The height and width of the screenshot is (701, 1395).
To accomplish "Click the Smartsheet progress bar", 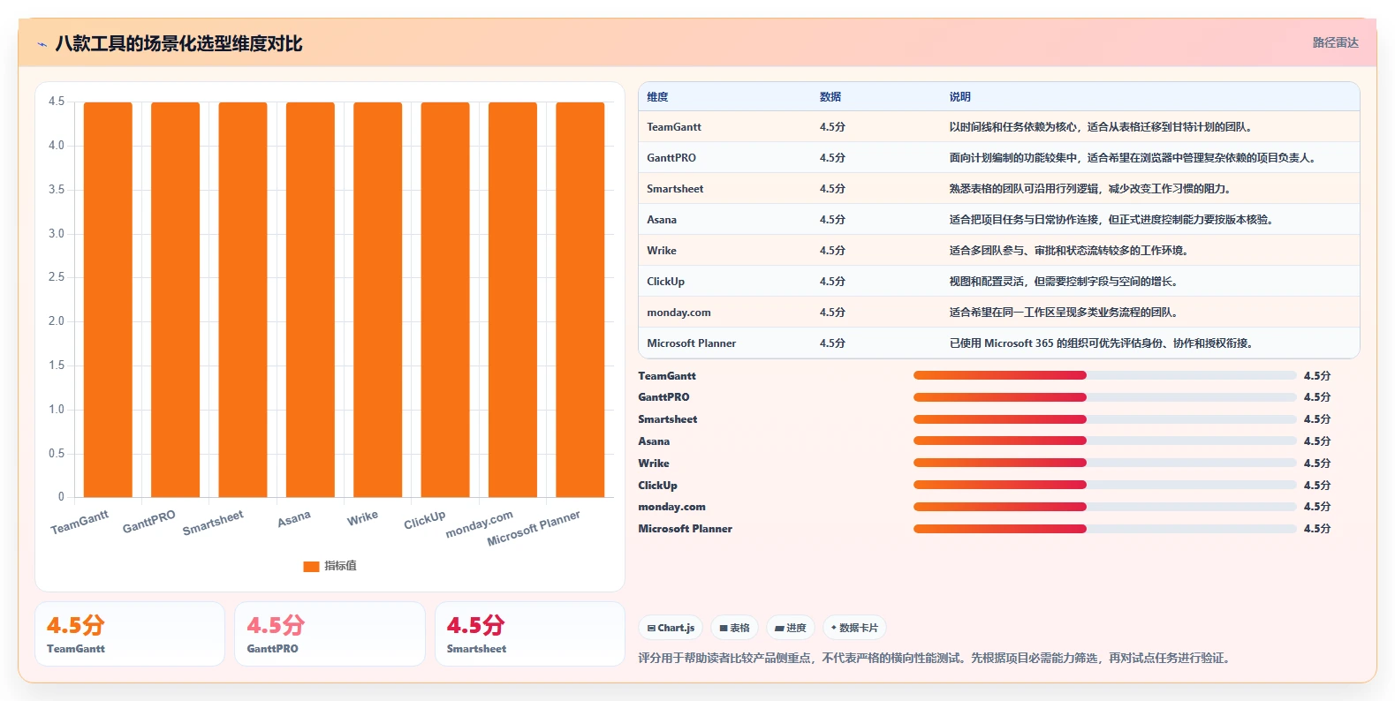I will pos(1104,419).
